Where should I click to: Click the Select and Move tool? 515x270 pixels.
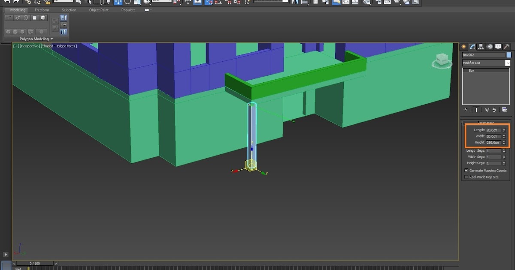click(x=118, y=2)
